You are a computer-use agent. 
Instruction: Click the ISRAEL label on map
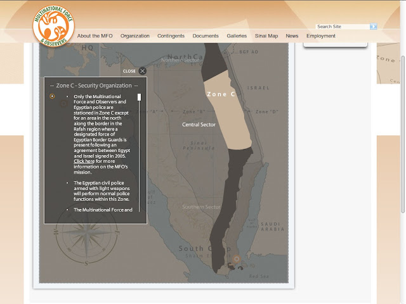258,88
